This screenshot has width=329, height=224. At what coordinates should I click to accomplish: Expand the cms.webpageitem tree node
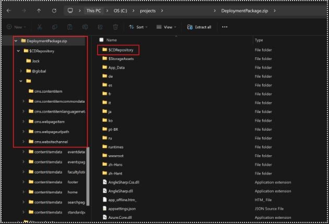(x=23, y=121)
